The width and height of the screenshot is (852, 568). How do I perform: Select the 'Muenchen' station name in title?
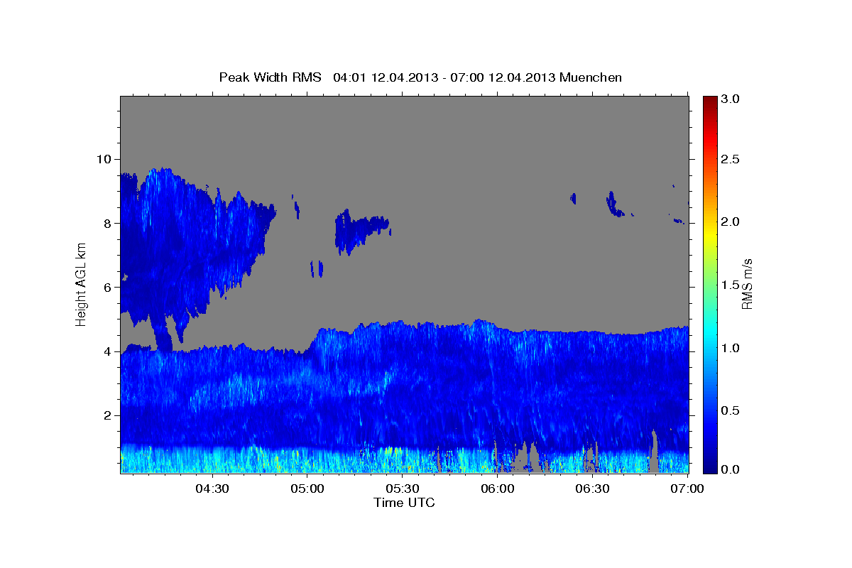point(591,77)
